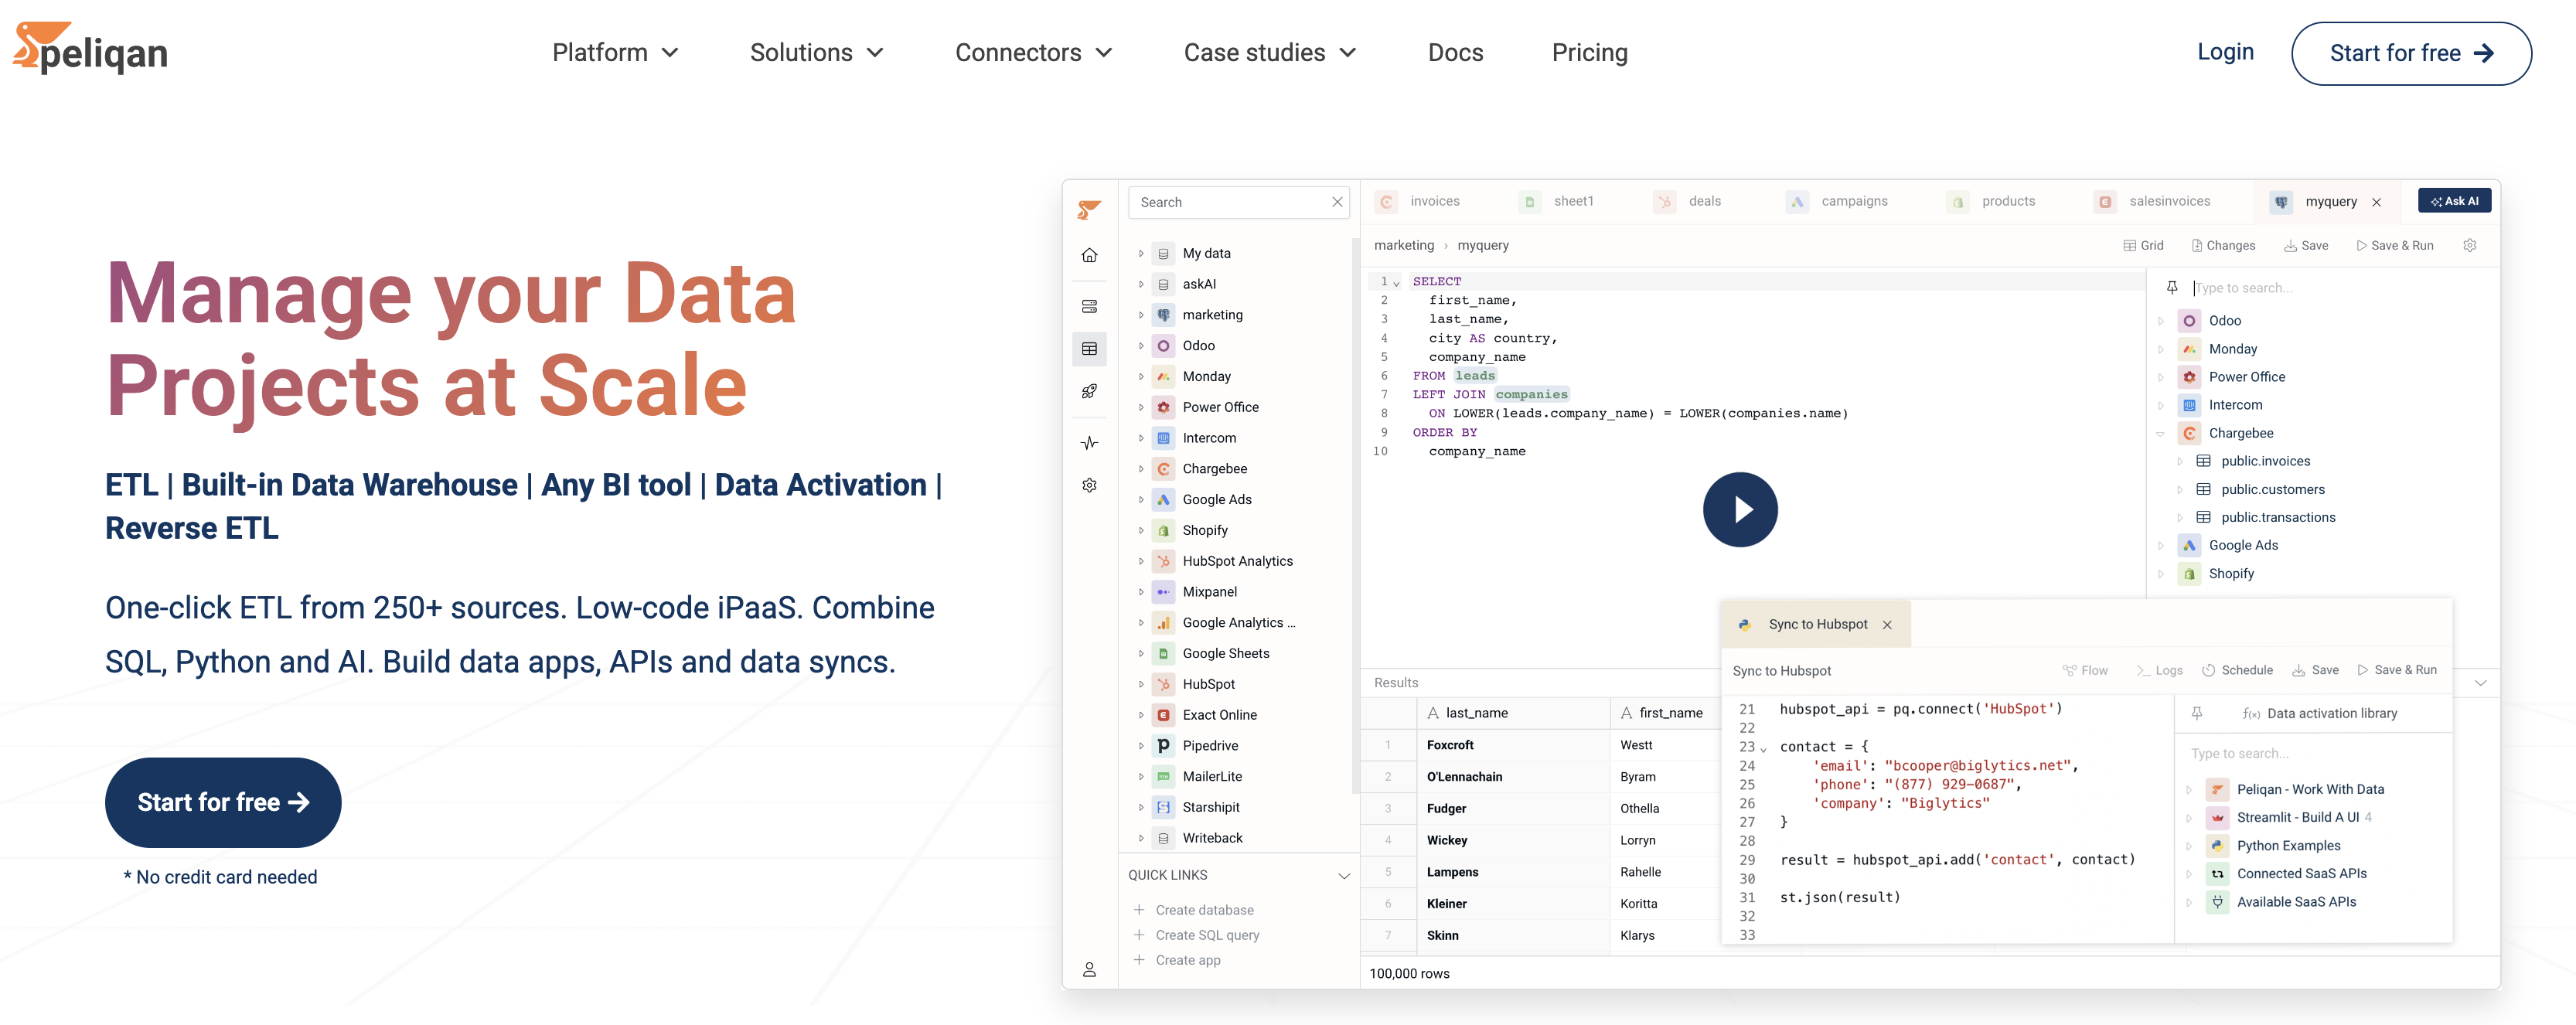Clear the Search field with X

click(x=1337, y=202)
